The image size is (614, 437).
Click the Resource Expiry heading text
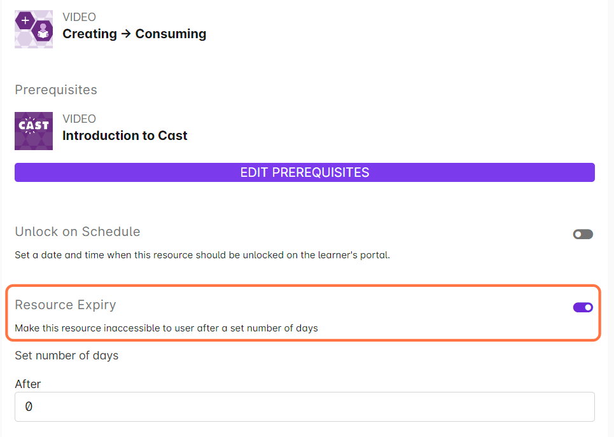click(x=66, y=305)
